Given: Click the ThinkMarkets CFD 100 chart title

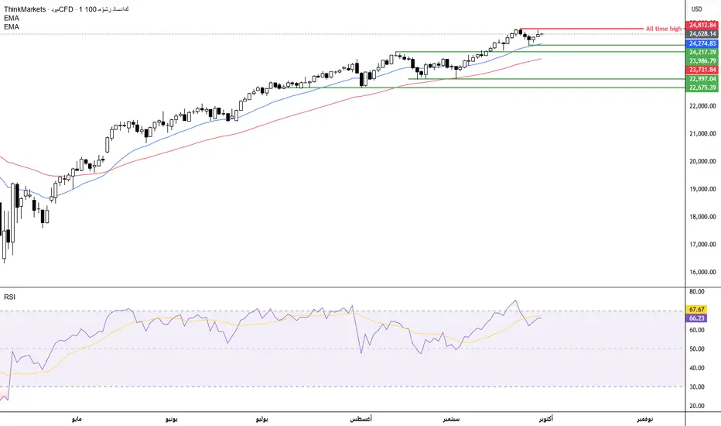Looking at the screenshot, I should click(x=67, y=9).
